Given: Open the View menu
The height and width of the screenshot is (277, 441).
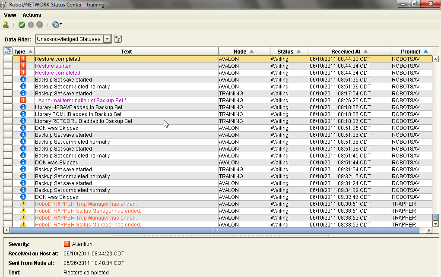Looking at the screenshot, I should point(10,15).
